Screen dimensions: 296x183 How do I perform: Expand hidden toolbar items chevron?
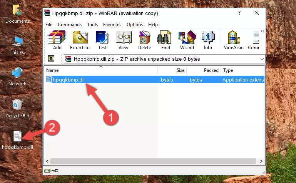coord(263,31)
